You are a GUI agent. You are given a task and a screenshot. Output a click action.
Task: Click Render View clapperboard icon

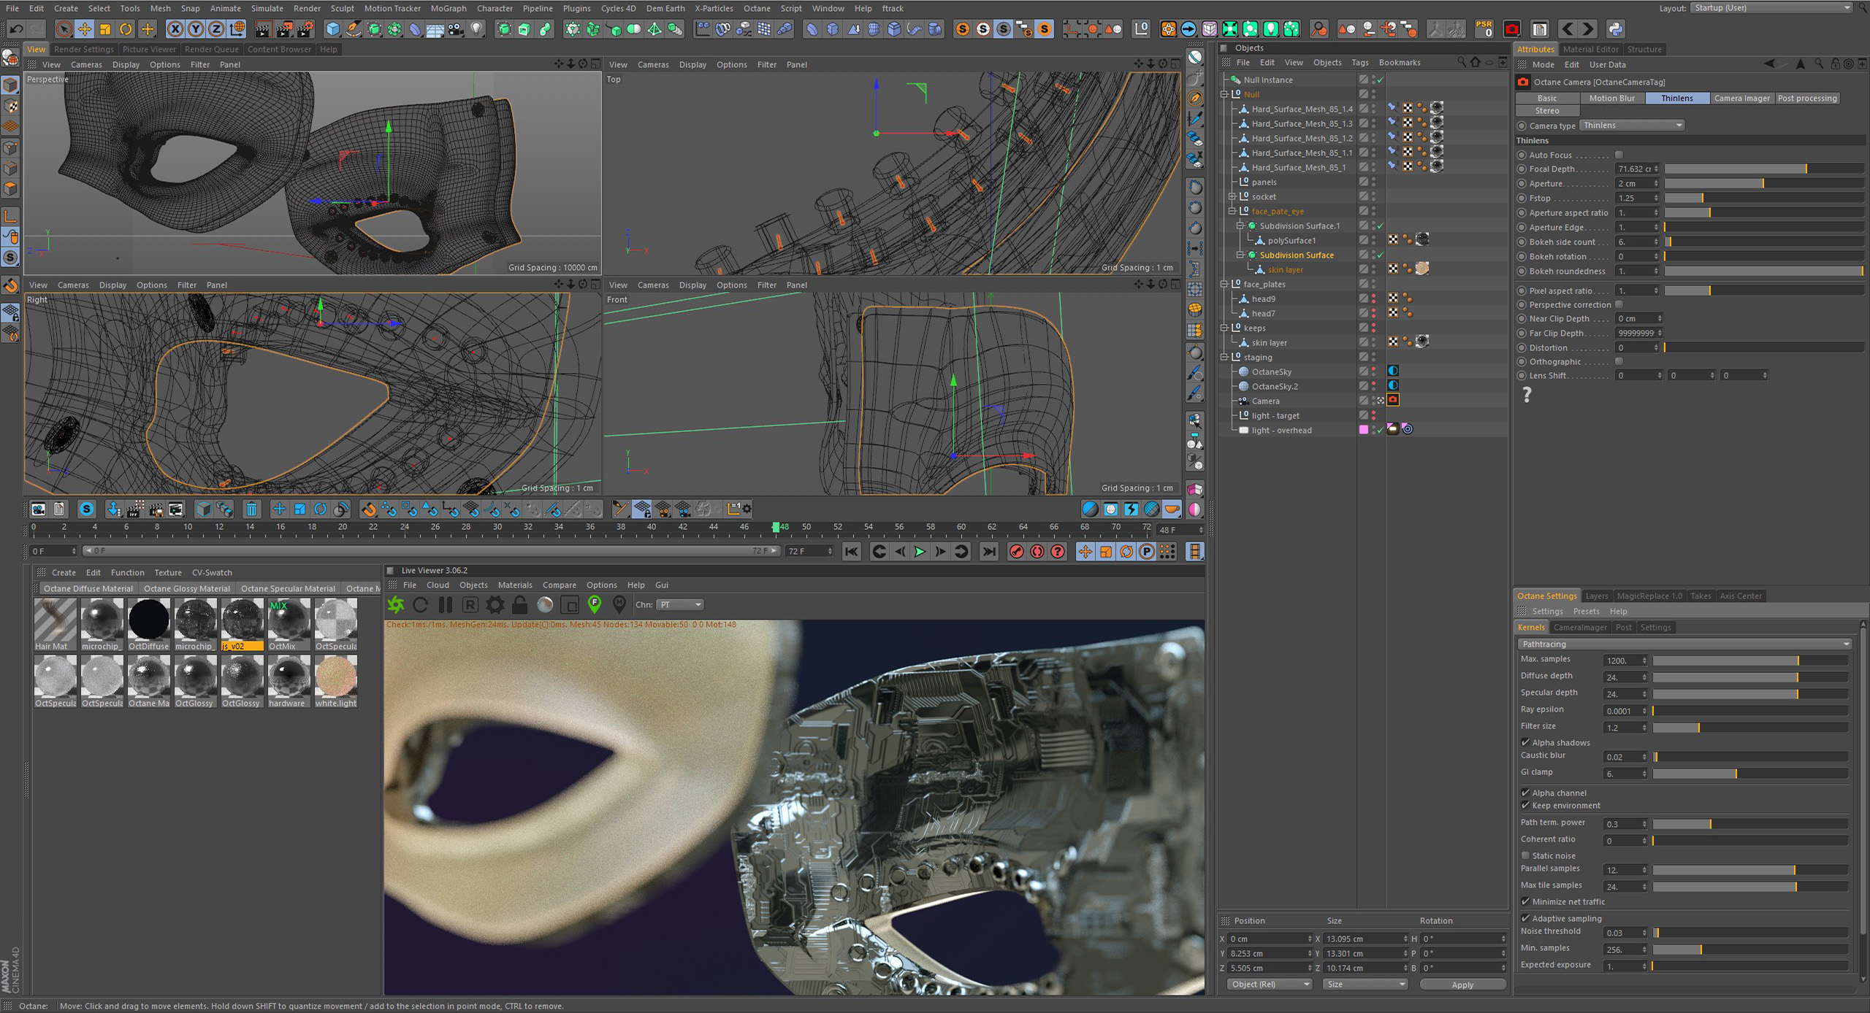263,29
